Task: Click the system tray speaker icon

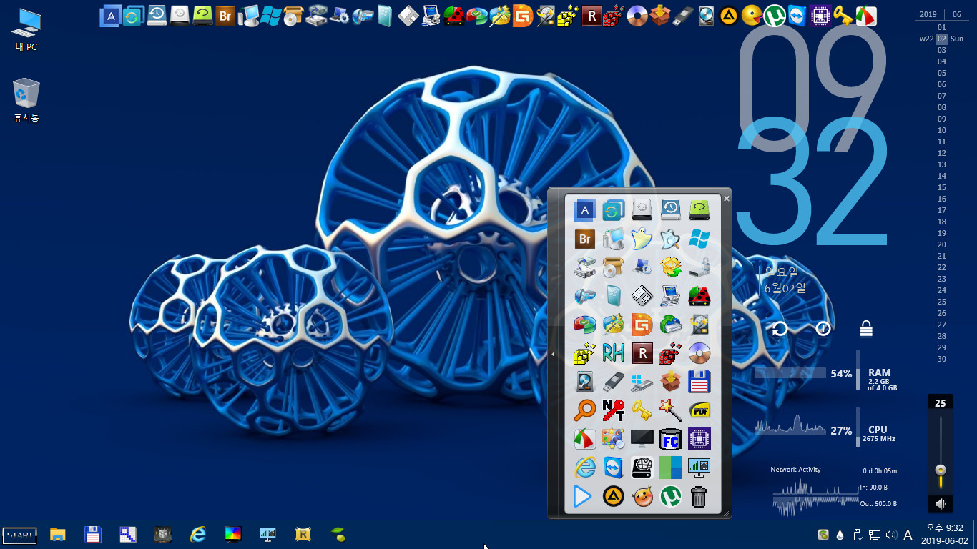Action: 891,535
